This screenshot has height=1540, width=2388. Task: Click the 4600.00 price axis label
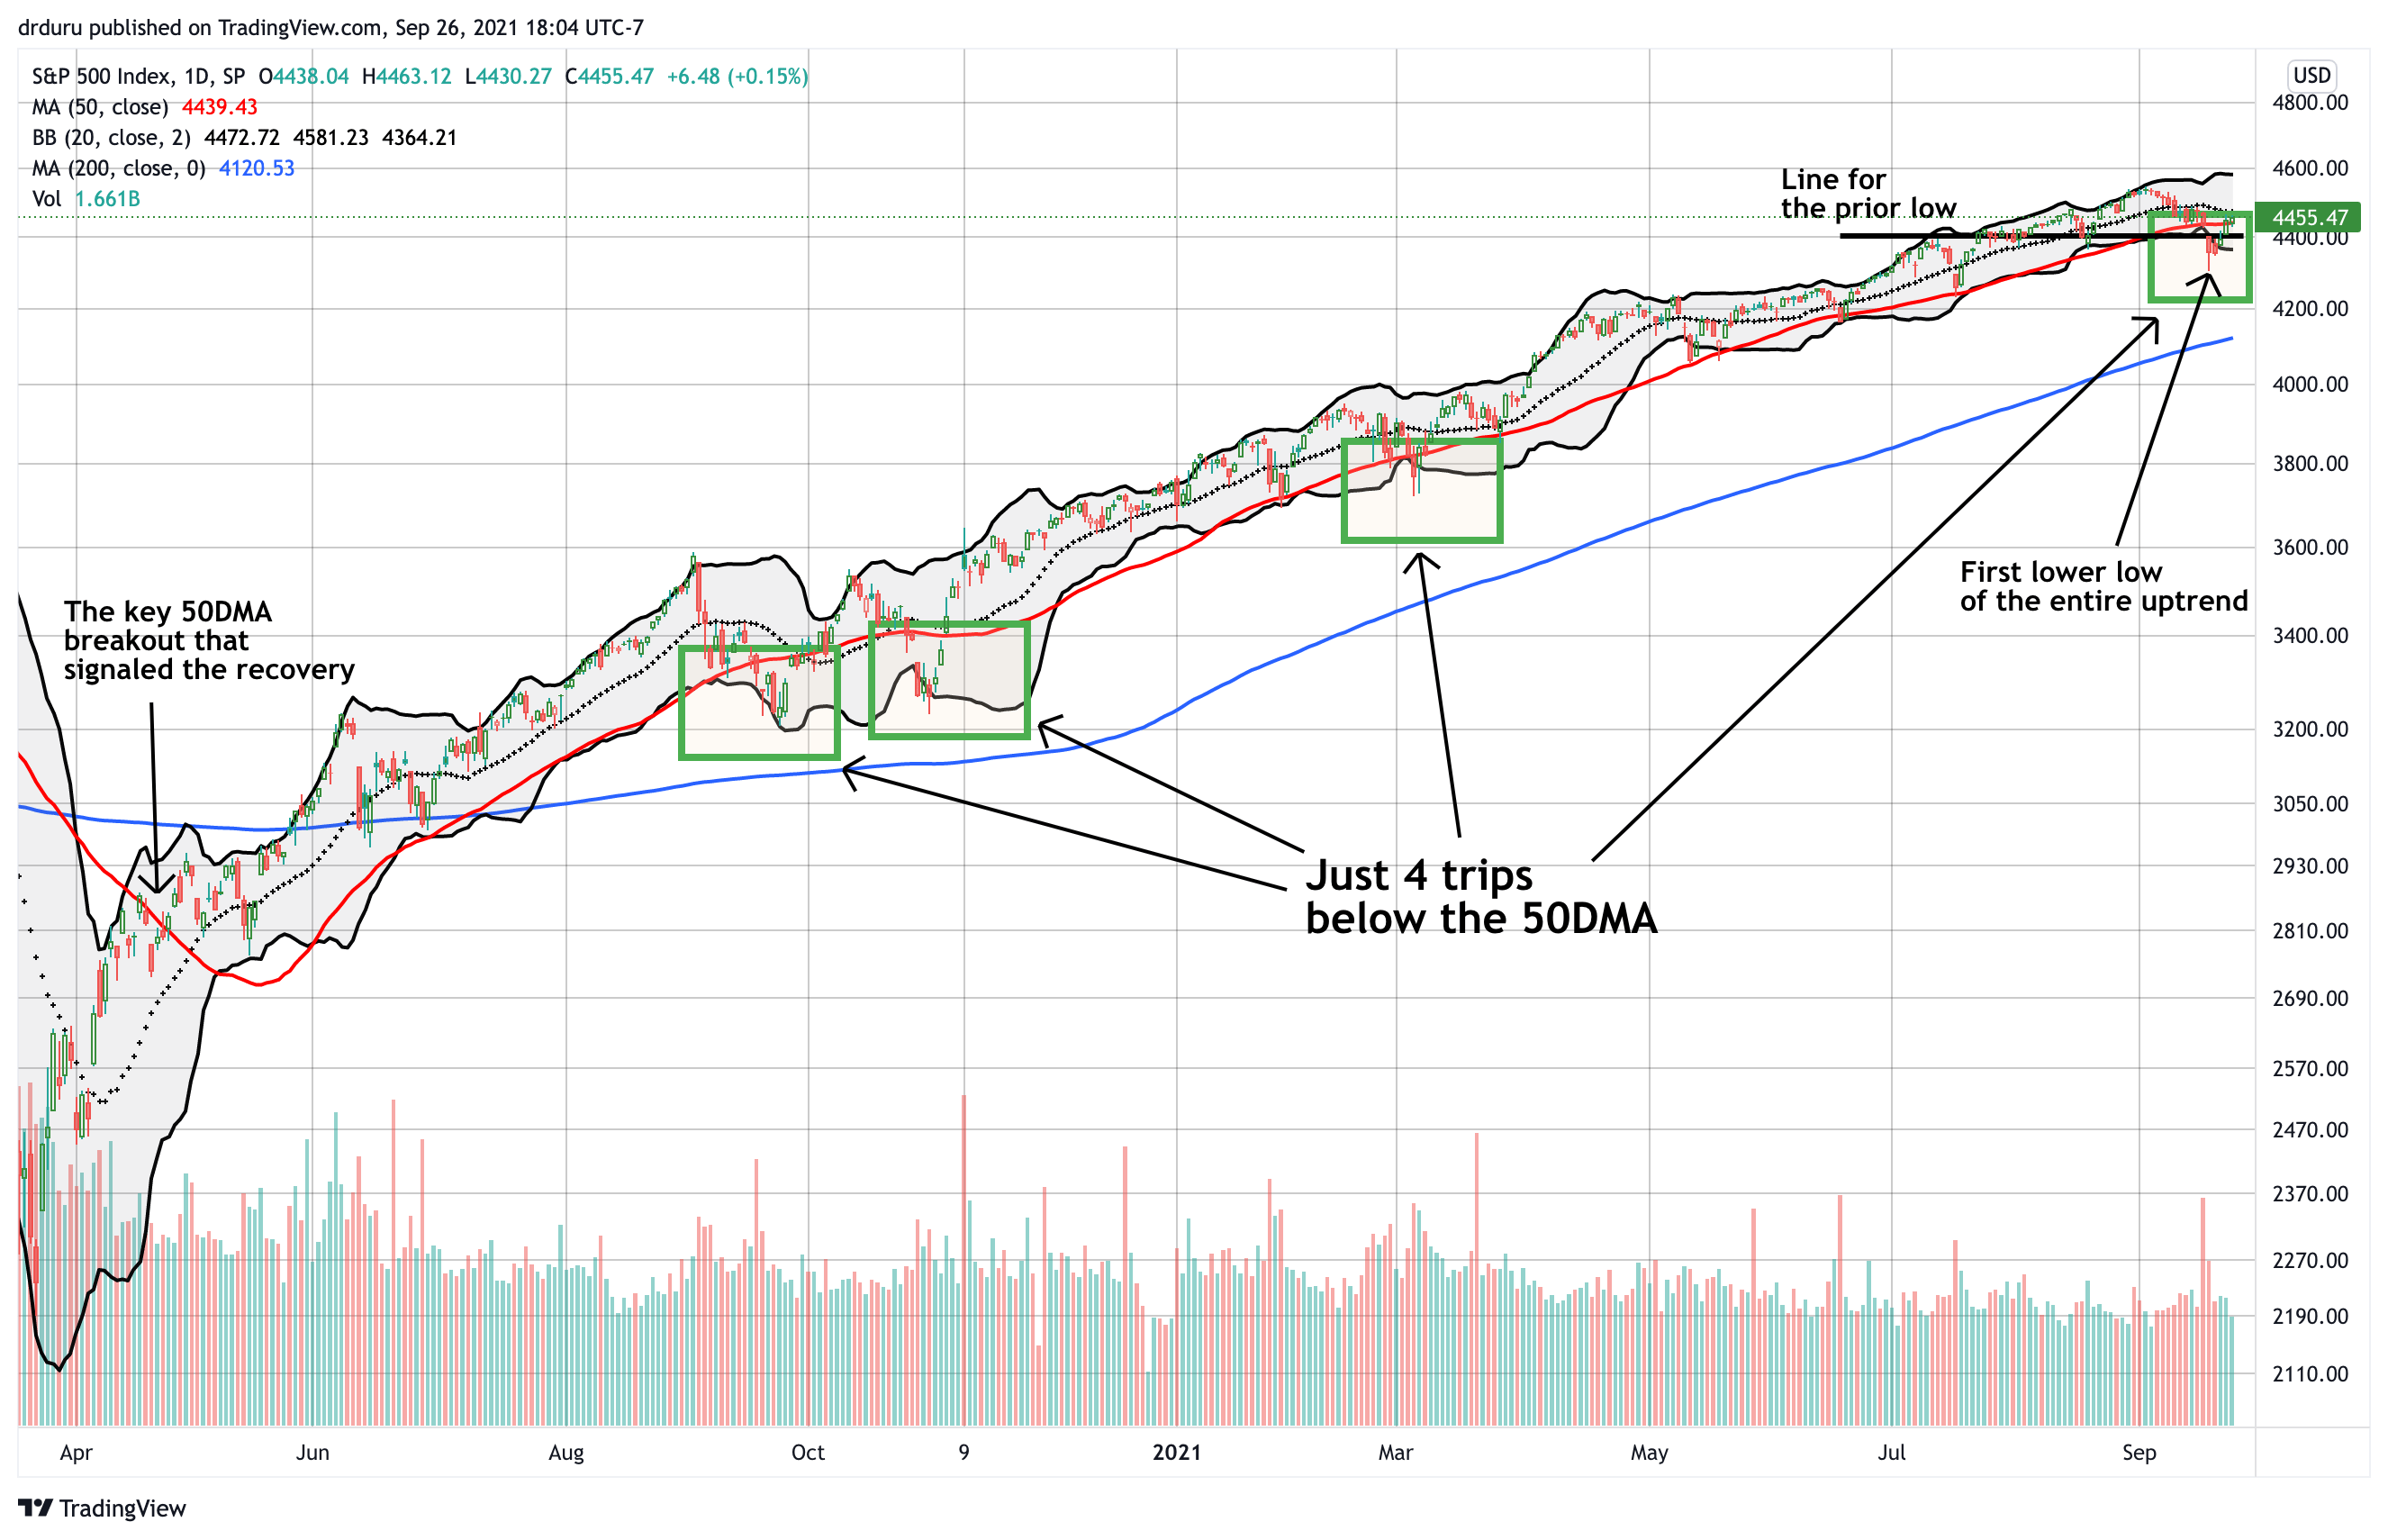tap(2309, 168)
